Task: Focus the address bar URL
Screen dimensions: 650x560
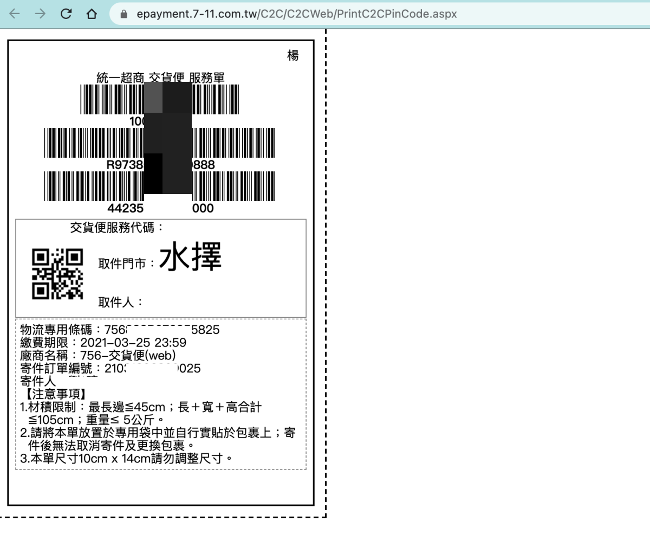Action: pyautogui.click(x=297, y=14)
